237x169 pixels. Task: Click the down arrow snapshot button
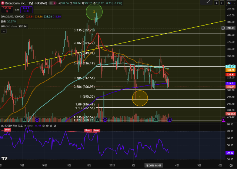coord(216,3)
